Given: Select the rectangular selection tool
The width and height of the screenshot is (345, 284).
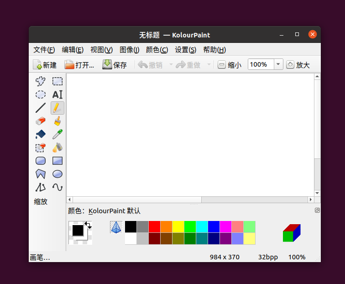Looking at the screenshot, I should pyautogui.click(x=57, y=81).
